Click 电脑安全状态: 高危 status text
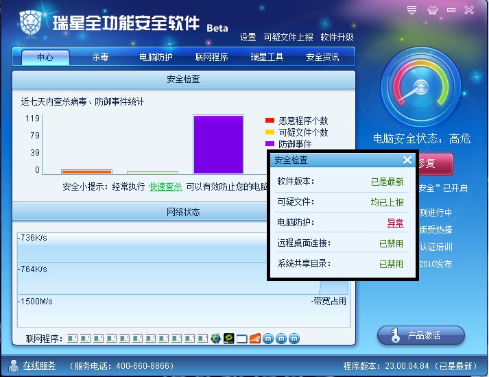This screenshot has width=489, height=377. click(x=422, y=138)
